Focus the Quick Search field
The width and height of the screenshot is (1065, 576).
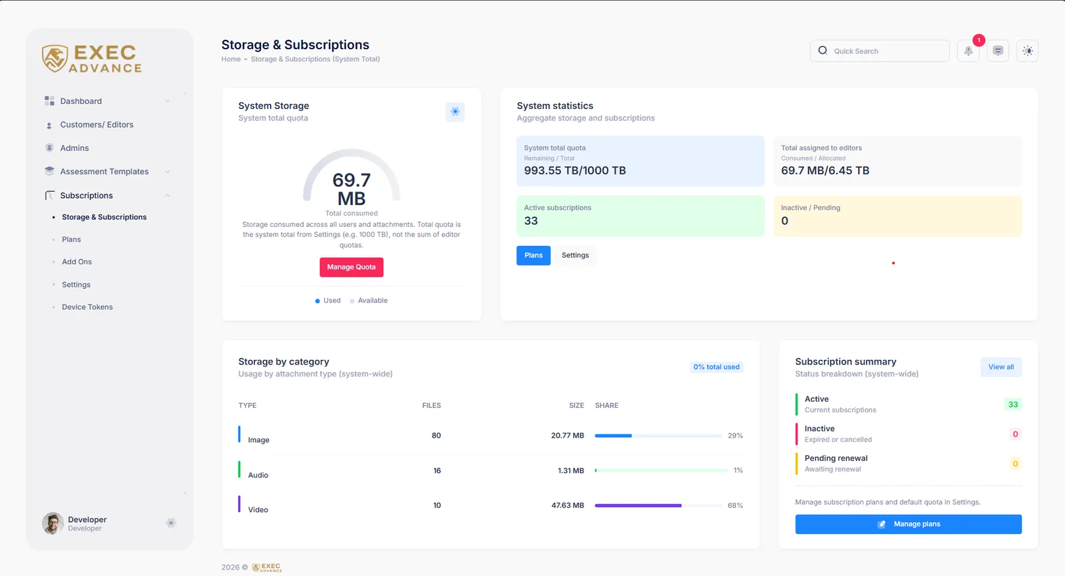point(880,51)
